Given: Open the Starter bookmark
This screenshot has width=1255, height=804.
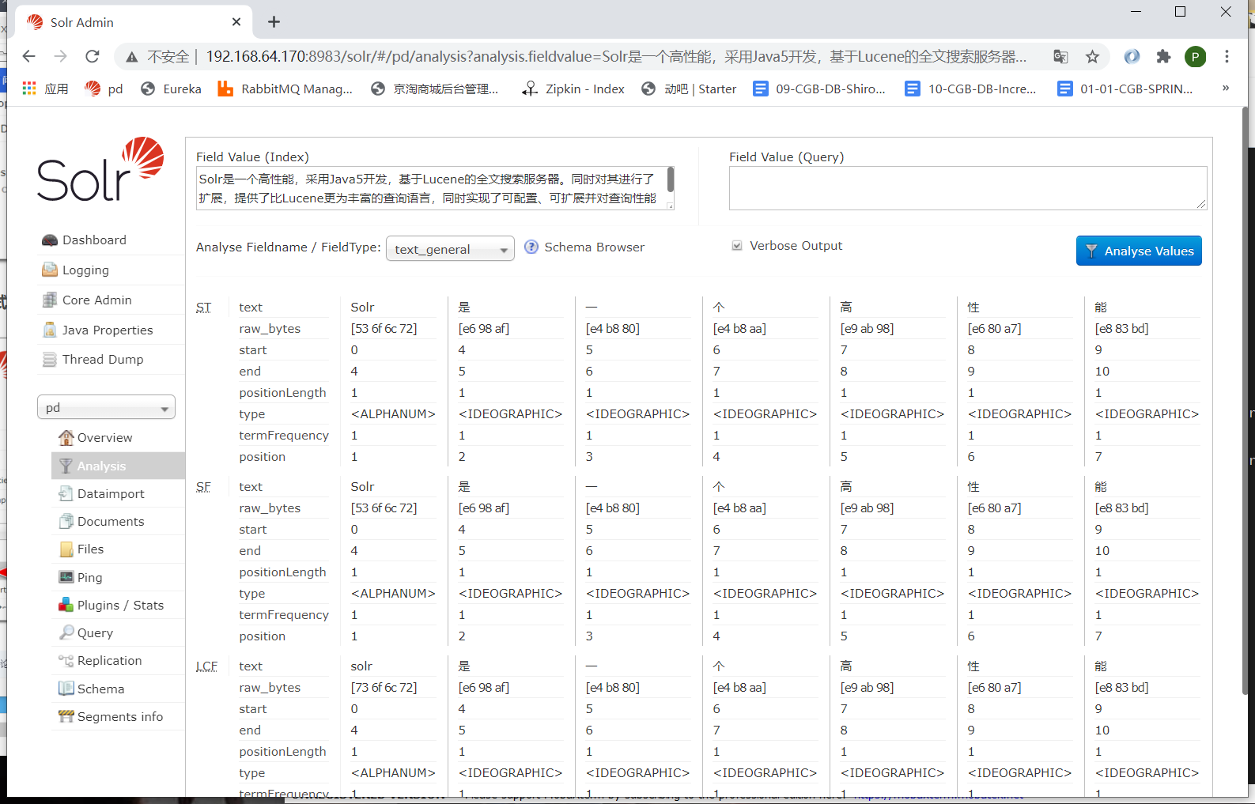Looking at the screenshot, I should pos(689,89).
